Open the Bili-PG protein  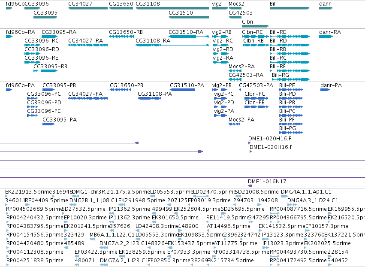291,133
